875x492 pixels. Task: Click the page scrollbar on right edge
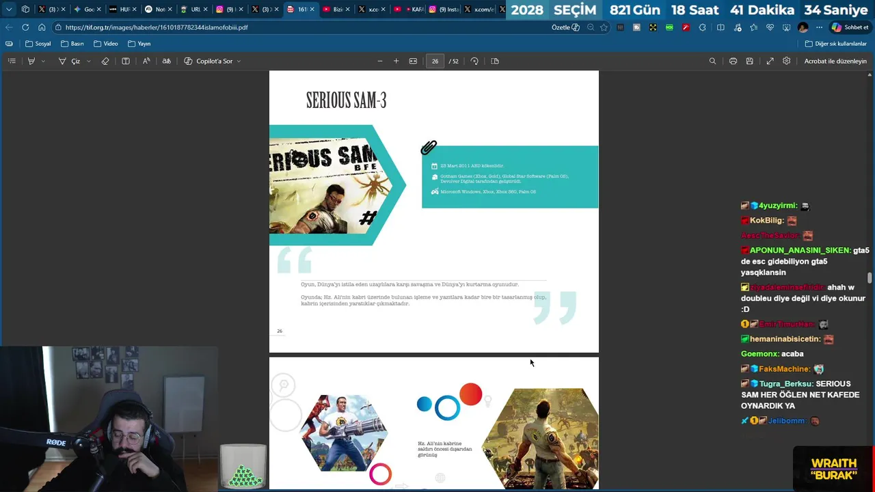coord(870,277)
